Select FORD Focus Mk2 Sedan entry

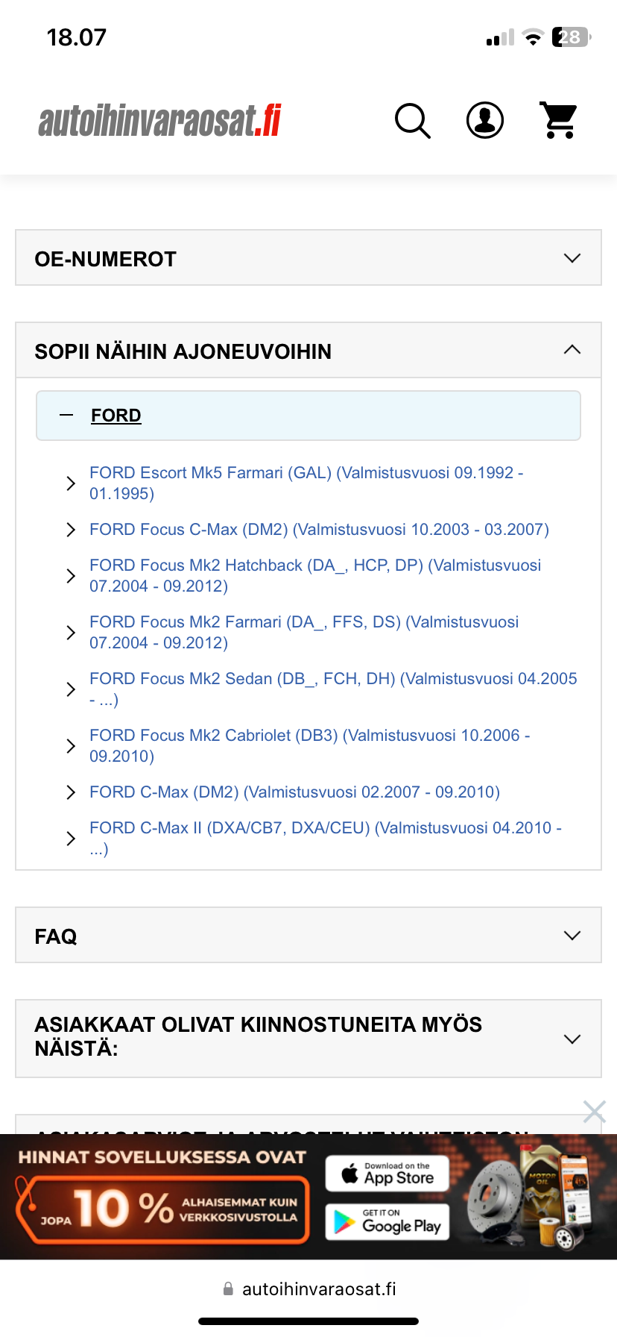332,689
